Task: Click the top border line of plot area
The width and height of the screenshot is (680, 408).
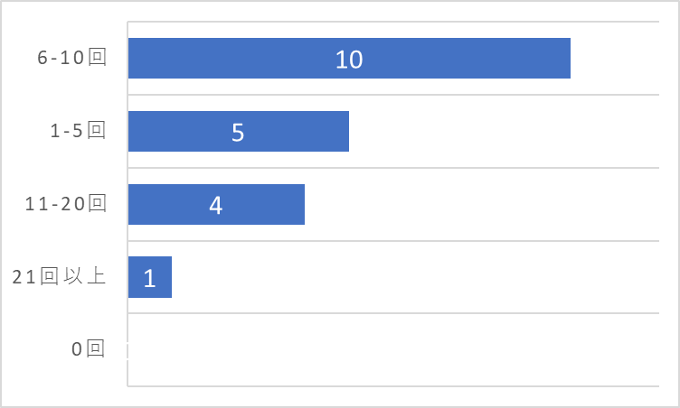Action: pos(393,22)
